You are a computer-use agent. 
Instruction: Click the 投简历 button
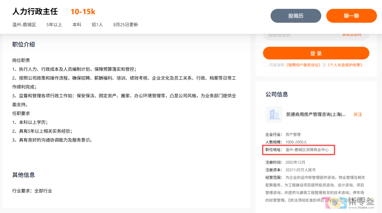coord(296,16)
